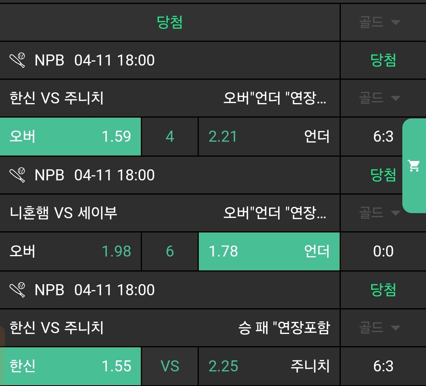This screenshot has width=426, height=386.
Task: Toggle the highlighted 언더 1.78 selection
Action: (x=269, y=251)
